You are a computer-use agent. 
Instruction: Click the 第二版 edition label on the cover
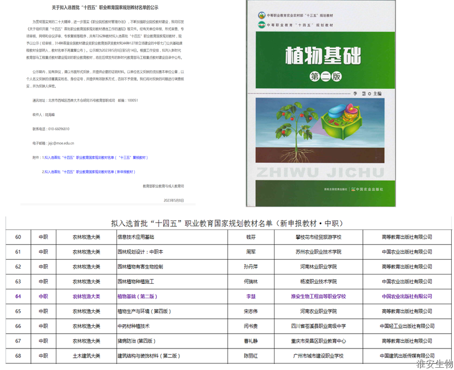[x=325, y=75]
